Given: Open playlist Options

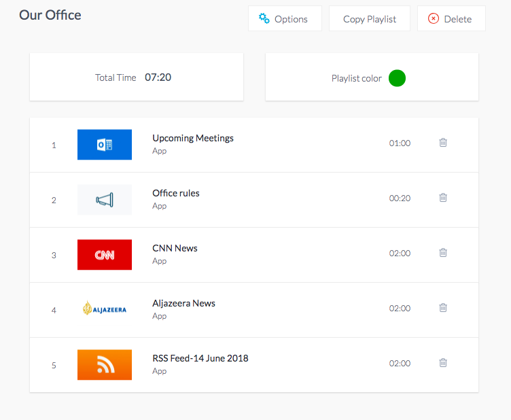Looking at the screenshot, I should pyautogui.click(x=285, y=18).
